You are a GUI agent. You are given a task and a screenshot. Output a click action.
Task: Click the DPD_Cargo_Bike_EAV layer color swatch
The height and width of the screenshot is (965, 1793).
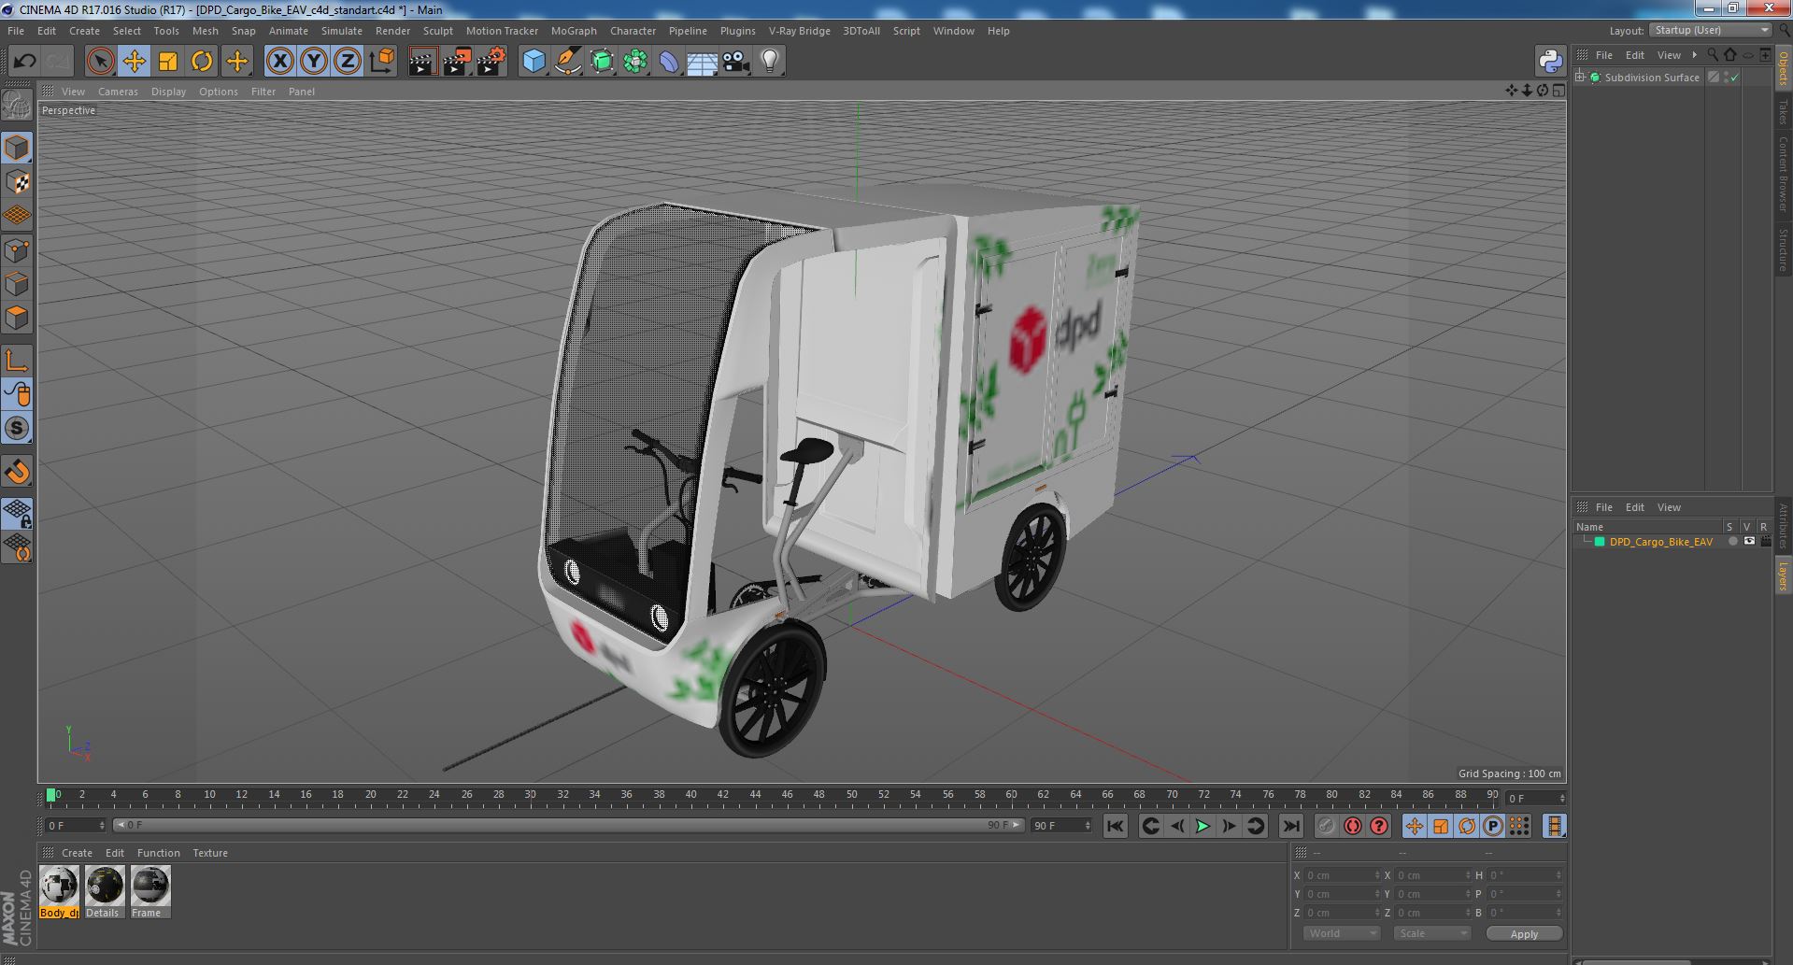1599,542
